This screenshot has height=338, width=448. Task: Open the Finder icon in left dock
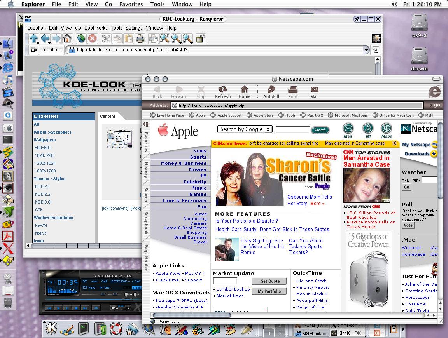pyautogui.click(x=8, y=44)
